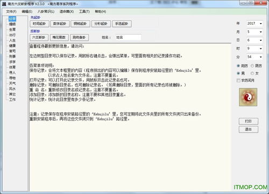The image size is (269, 194).
Task: Click the 添加目录 line in the text box
Action: point(77,95)
